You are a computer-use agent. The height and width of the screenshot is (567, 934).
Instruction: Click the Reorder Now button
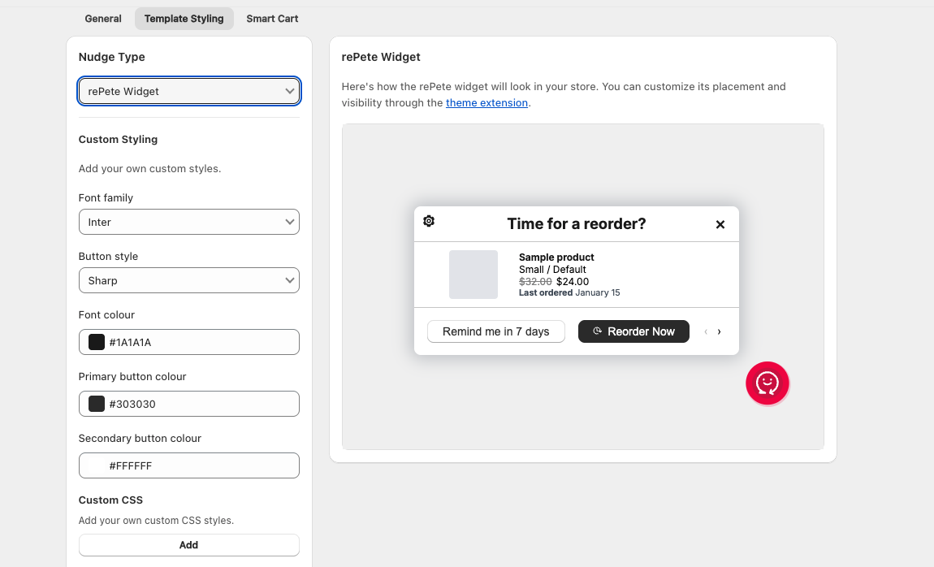[x=633, y=331]
